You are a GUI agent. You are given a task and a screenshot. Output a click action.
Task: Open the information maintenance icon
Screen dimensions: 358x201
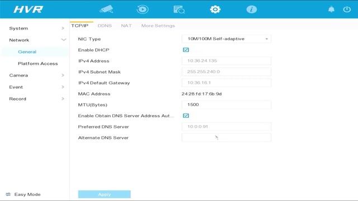pyautogui.click(x=252, y=9)
